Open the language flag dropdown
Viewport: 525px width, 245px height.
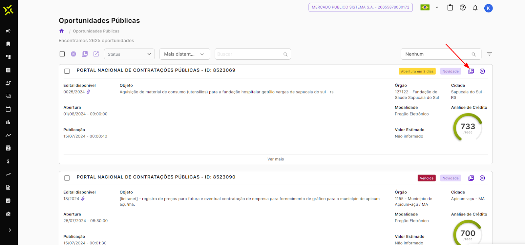pos(429,8)
